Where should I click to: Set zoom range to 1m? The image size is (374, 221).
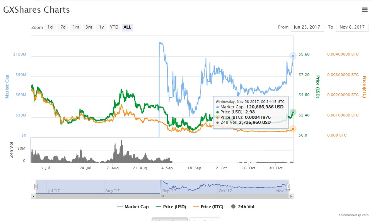pos(76,27)
